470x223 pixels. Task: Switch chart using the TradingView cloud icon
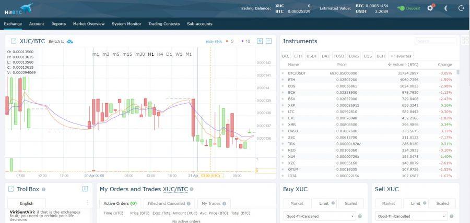70,41
